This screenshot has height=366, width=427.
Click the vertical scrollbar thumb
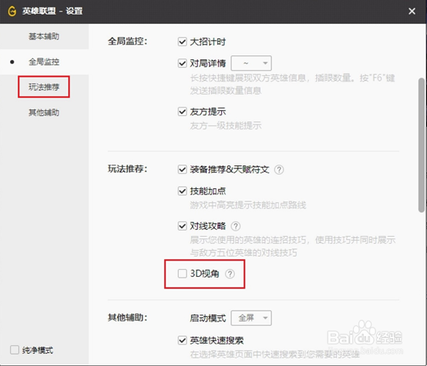422,145
